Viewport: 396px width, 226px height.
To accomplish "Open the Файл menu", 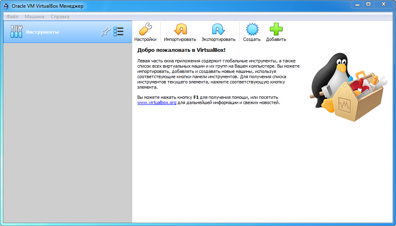I will (x=12, y=17).
